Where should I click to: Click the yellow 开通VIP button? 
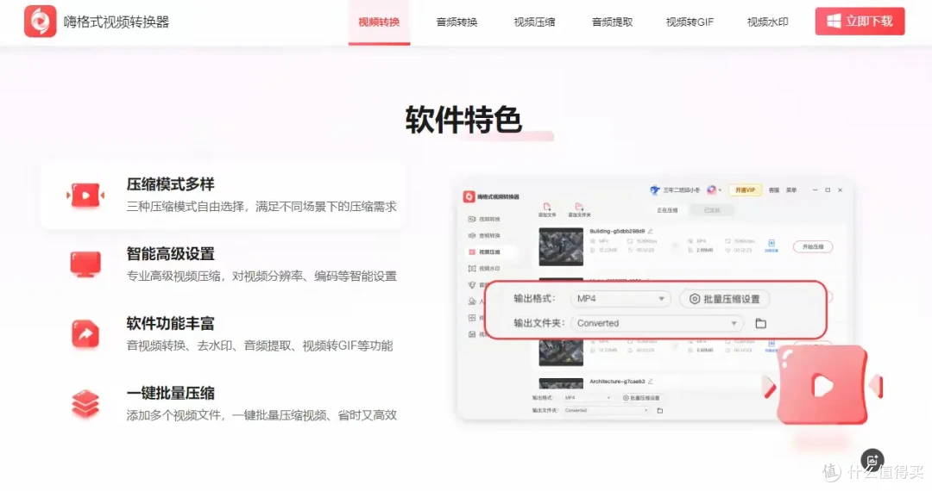coord(745,190)
